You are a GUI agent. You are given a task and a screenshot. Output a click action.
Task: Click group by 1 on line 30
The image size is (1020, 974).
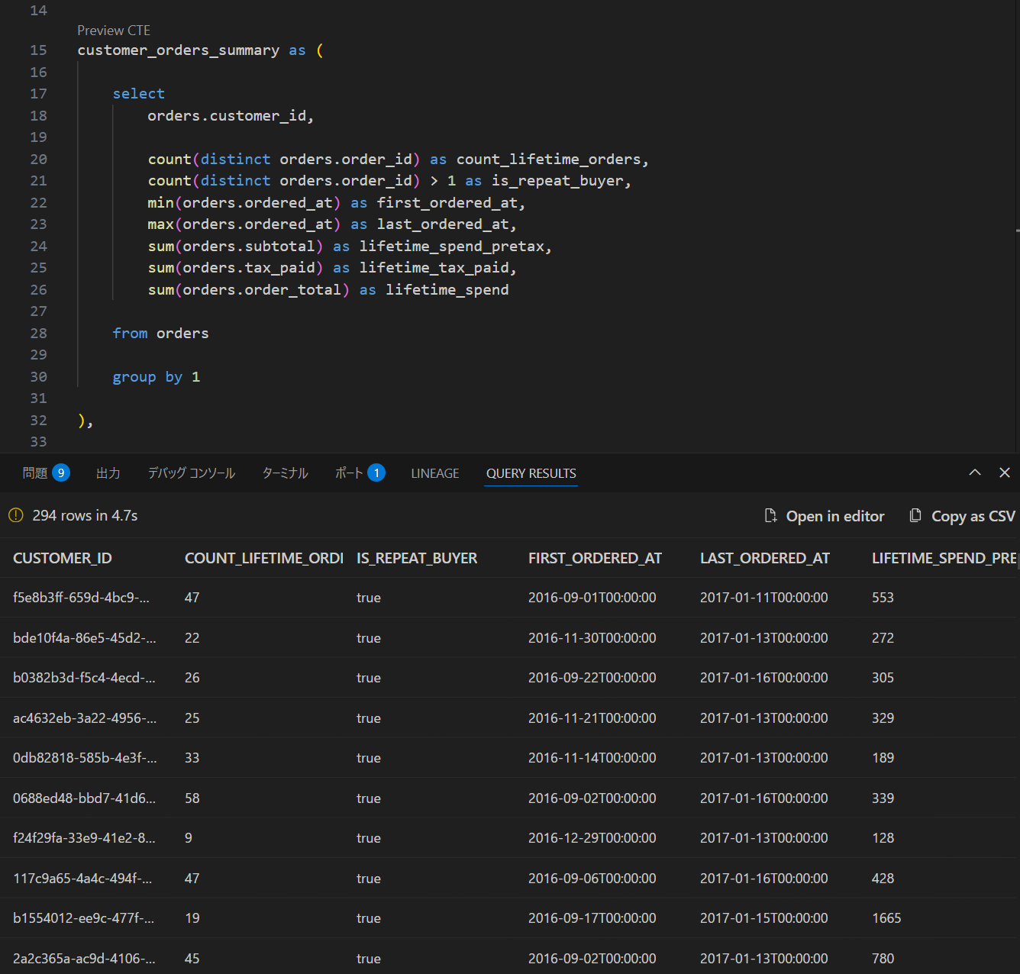point(157,377)
